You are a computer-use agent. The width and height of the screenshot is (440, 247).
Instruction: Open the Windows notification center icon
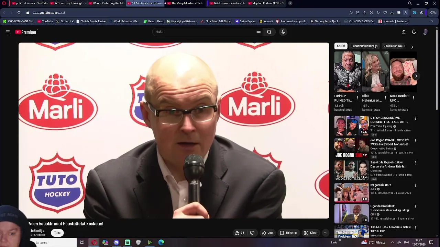431,243
